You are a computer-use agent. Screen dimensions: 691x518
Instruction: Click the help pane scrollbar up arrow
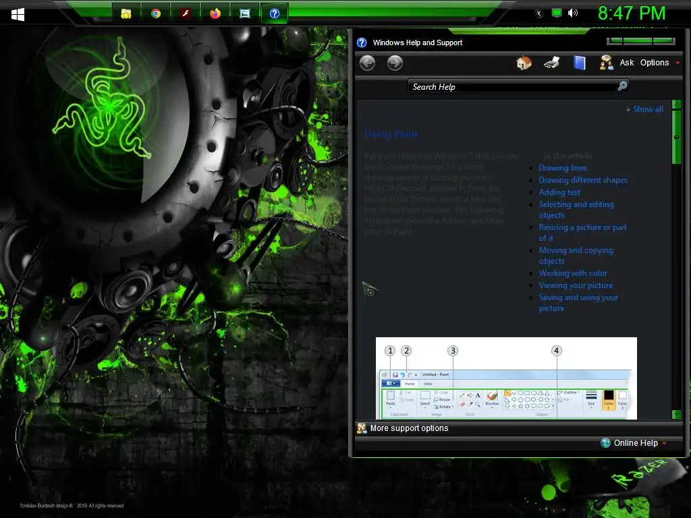(676, 105)
